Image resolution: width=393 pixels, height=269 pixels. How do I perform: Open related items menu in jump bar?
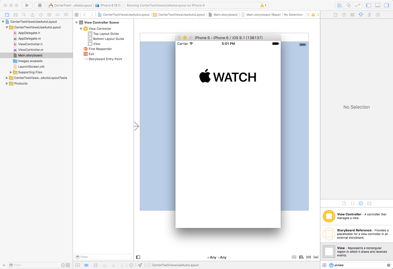(76, 15)
